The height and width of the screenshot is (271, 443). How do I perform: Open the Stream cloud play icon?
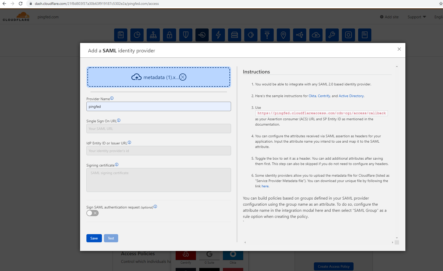[316, 35]
